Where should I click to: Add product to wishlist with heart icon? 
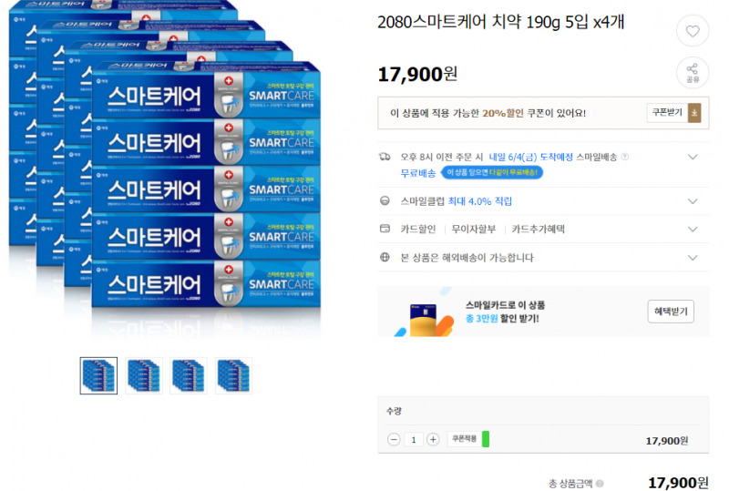point(693,31)
